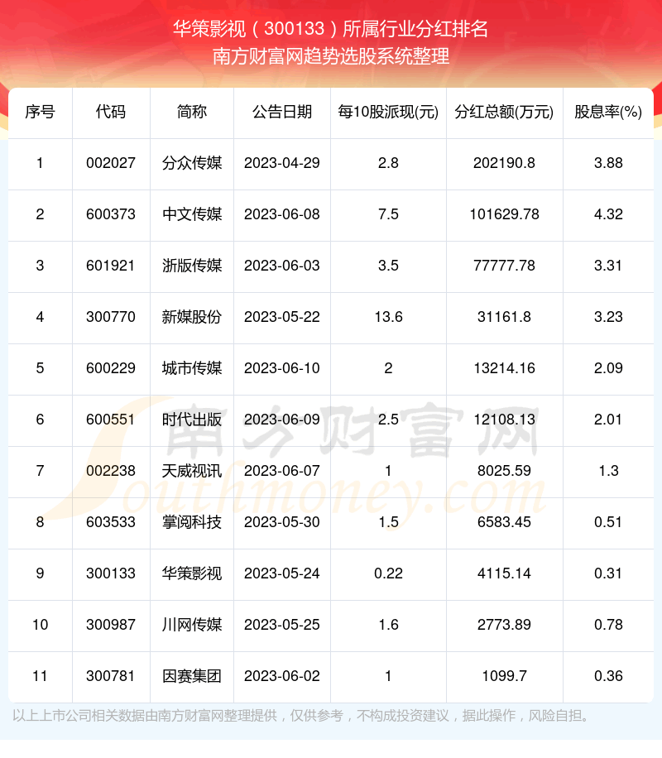
Task: Click the 代码 column header
Action: click(x=110, y=112)
